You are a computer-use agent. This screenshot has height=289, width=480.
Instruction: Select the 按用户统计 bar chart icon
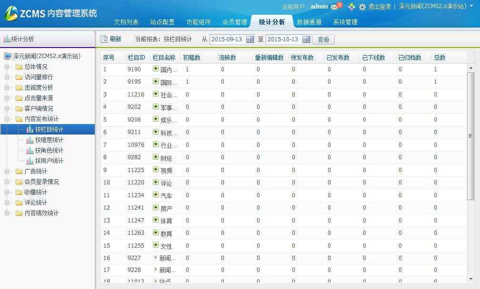[30, 161]
